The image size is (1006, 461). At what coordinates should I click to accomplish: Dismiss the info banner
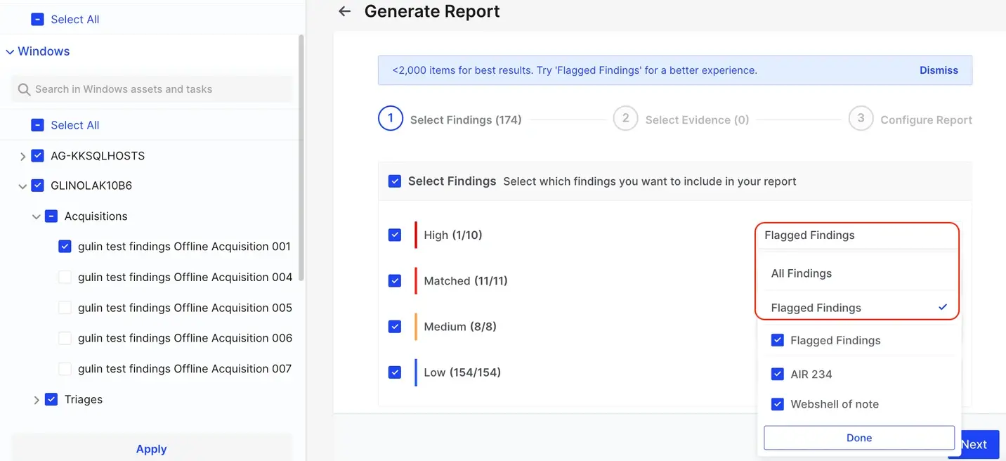939,70
